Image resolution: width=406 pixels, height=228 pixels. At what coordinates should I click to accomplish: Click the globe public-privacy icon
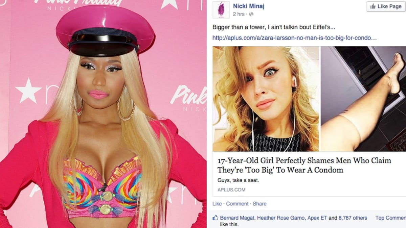251,14
